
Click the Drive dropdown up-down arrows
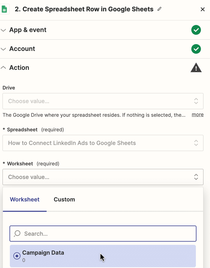196,101
